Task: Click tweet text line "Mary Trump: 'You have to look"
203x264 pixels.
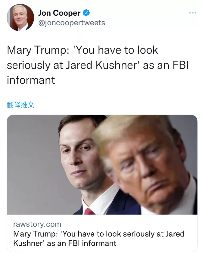Action: point(82,50)
